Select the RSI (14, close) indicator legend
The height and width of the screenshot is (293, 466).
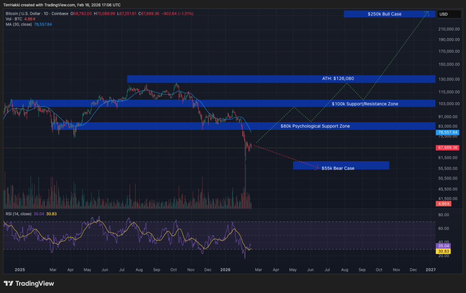19,213
